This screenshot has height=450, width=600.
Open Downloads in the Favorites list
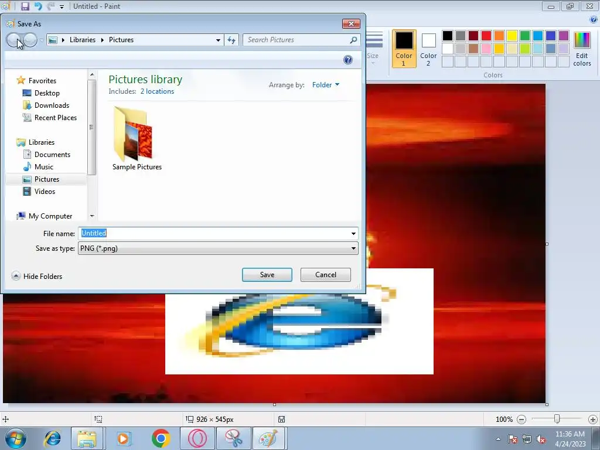[52, 105]
